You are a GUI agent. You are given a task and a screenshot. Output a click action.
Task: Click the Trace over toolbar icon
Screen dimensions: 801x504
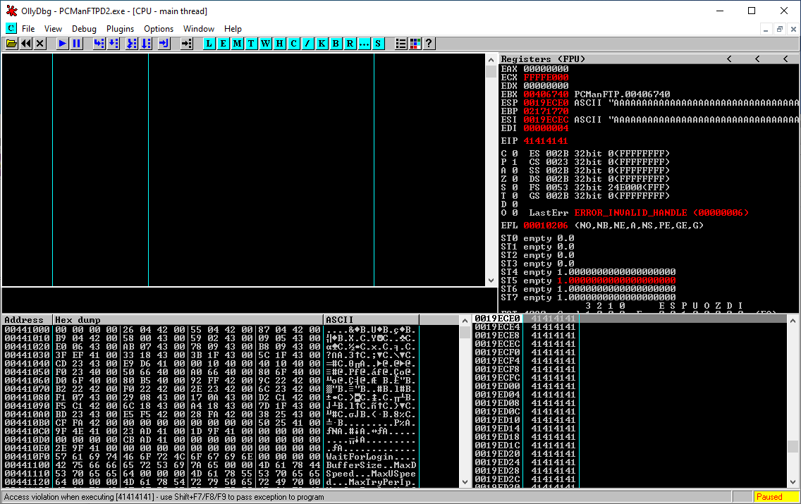click(x=145, y=44)
